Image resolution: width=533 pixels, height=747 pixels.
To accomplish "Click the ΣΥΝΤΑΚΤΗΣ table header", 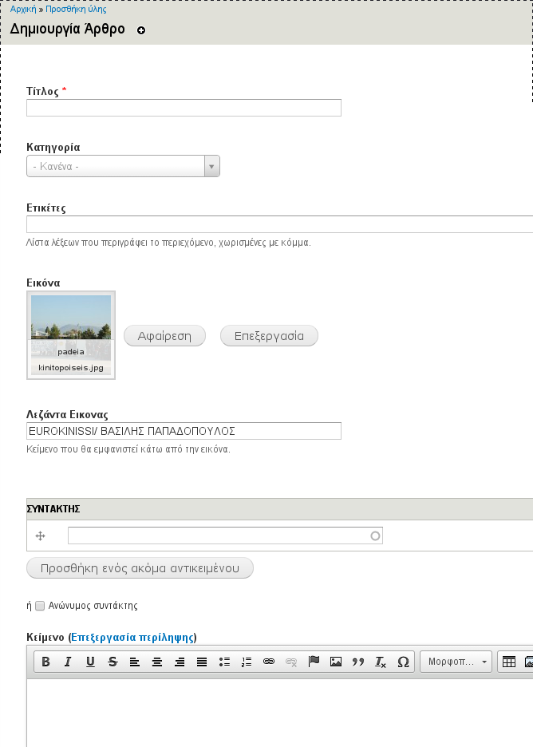I will coord(279,509).
